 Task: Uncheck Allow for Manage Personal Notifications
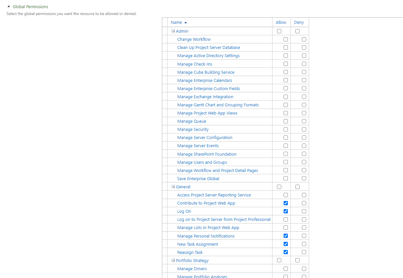tap(286, 236)
